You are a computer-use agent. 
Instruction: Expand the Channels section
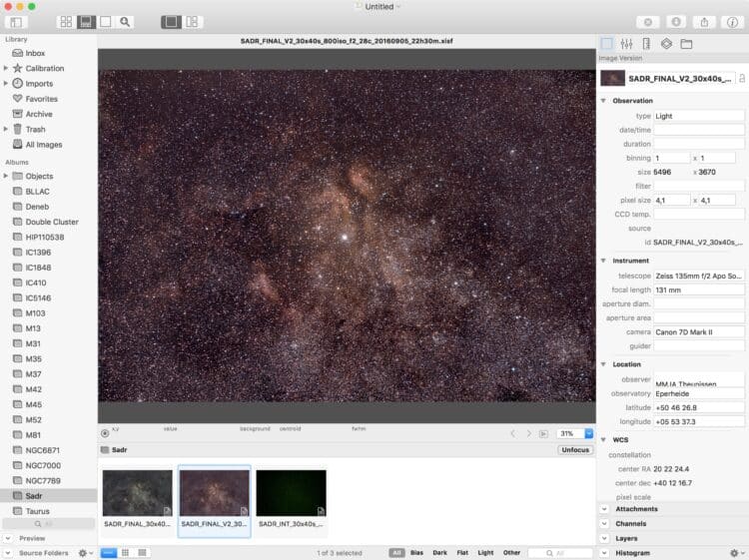(604, 524)
